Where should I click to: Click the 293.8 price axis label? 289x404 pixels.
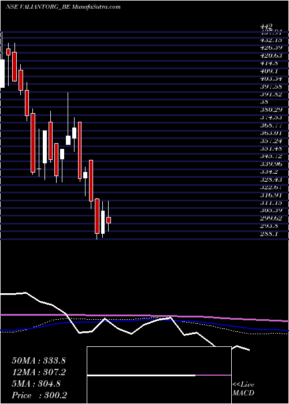point(269,226)
